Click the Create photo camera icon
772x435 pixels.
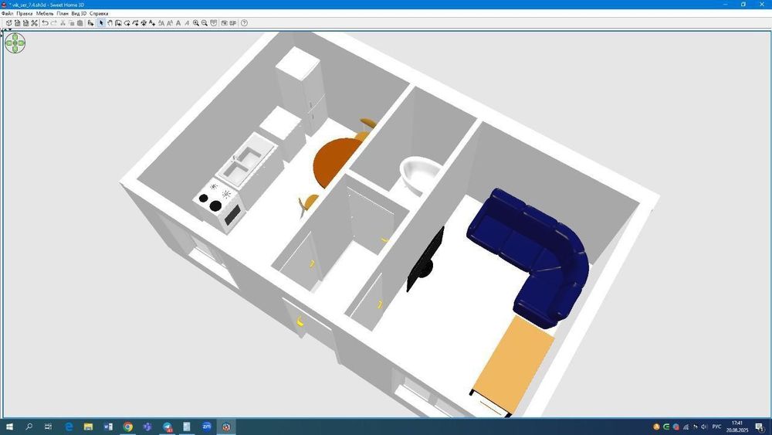point(224,23)
